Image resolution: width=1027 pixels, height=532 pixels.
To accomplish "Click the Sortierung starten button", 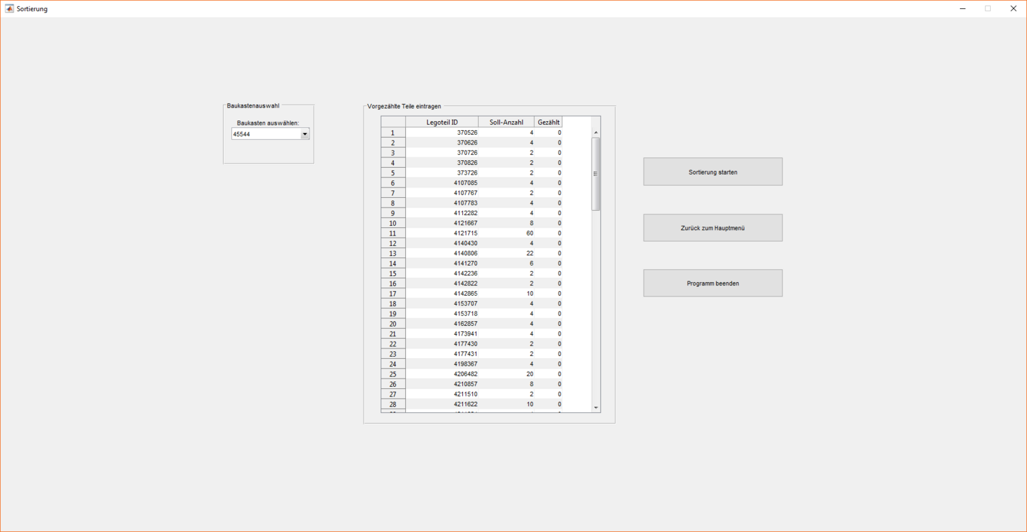I will click(x=713, y=172).
